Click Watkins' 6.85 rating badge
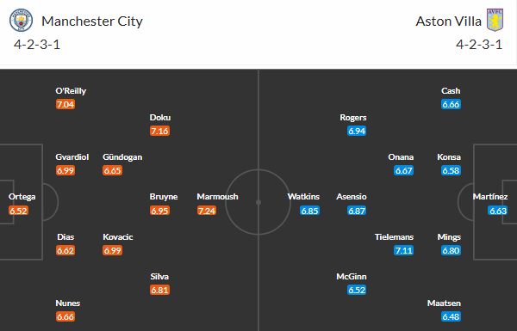The height and width of the screenshot is (331, 517). tap(309, 211)
